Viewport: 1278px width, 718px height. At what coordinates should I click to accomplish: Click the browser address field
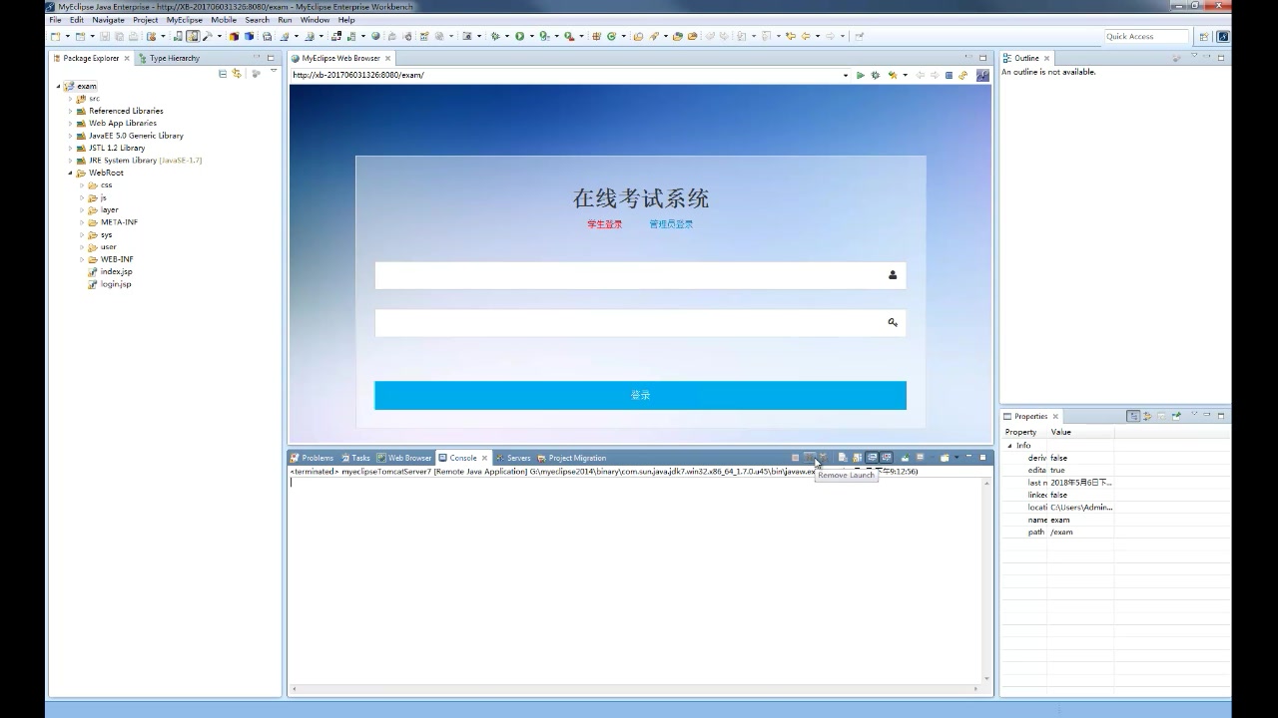pyautogui.click(x=564, y=75)
